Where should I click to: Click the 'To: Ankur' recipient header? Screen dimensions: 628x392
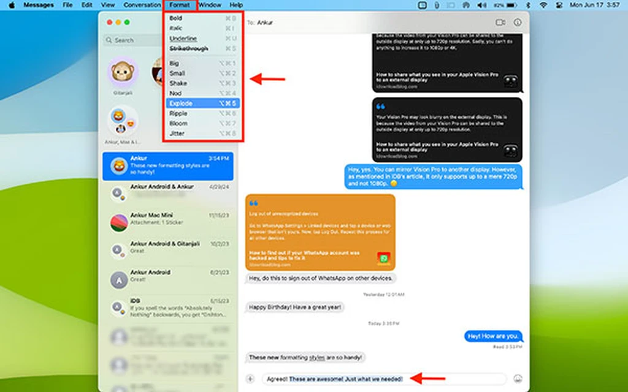(x=260, y=23)
